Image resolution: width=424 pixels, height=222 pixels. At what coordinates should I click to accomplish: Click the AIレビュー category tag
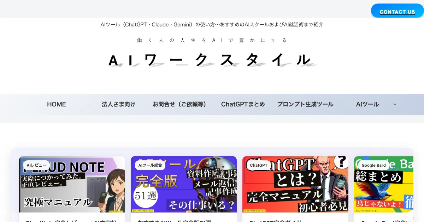click(36, 165)
